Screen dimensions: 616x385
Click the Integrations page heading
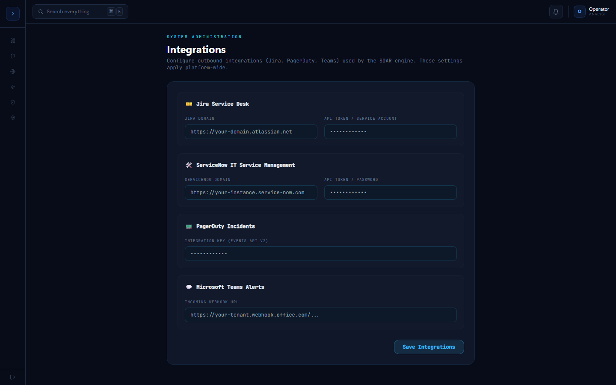pyautogui.click(x=196, y=50)
